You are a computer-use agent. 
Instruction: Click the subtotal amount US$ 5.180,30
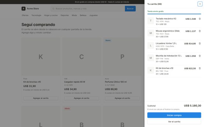(193, 106)
